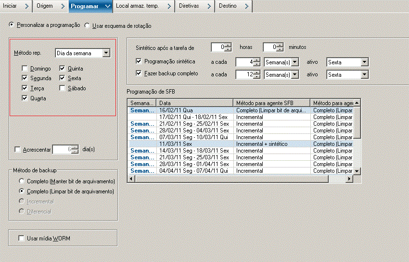Select Personalizar a programação radio button
This screenshot has height=262, width=409.
tap(12, 24)
